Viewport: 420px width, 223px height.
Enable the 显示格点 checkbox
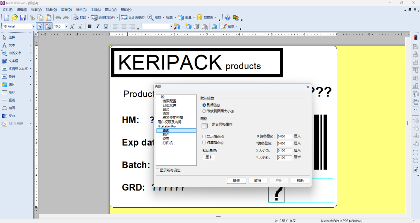click(204, 136)
